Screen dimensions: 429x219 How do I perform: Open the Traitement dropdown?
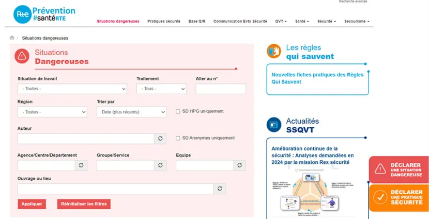[161, 89]
